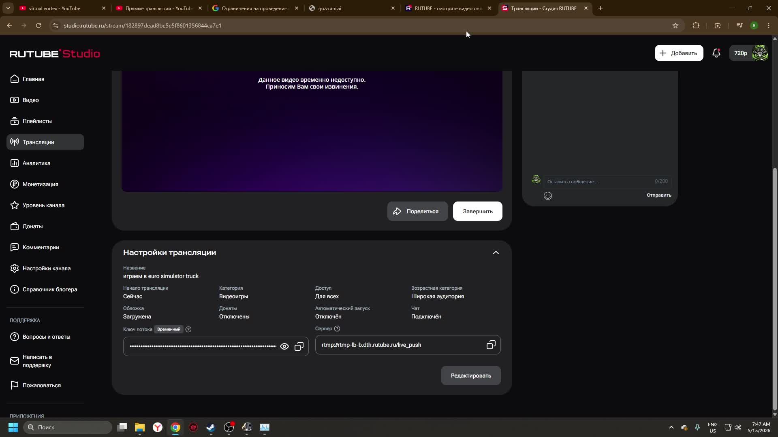Click the Пожаловаться link

point(45,385)
